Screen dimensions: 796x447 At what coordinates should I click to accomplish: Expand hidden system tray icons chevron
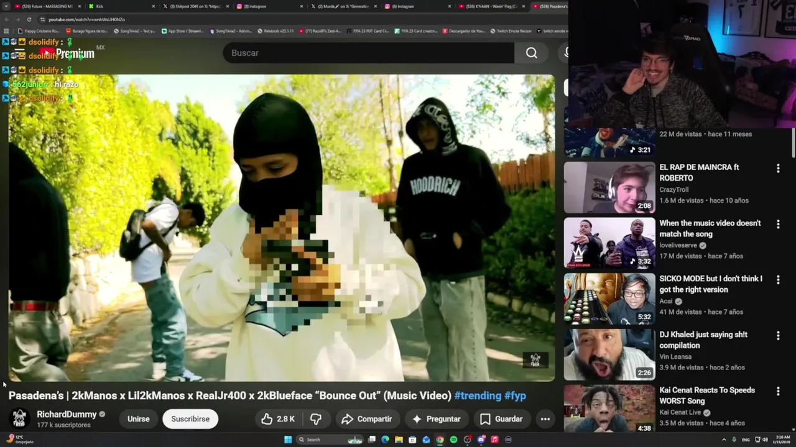(724, 440)
